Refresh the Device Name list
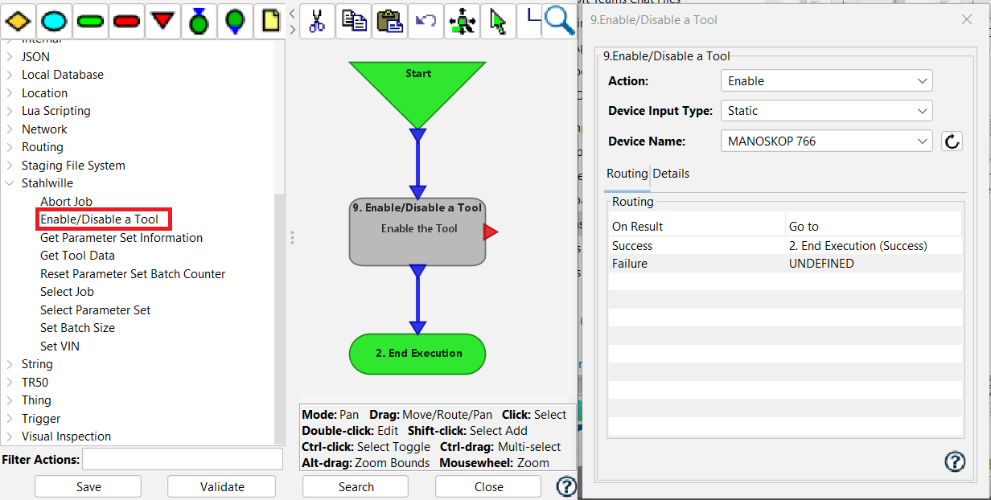This screenshot has width=991, height=500. pyautogui.click(x=952, y=141)
